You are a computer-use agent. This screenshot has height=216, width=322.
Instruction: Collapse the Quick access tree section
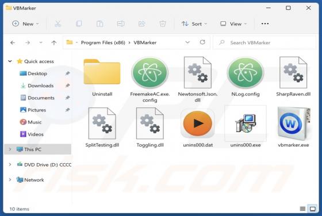click(x=10, y=61)
